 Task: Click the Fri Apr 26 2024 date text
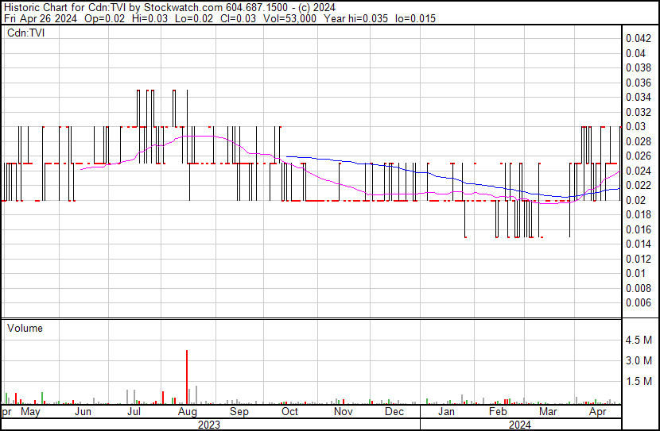(x=37, y=19)
